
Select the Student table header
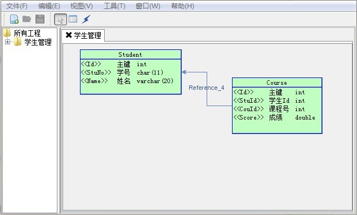tap(131, 54)
